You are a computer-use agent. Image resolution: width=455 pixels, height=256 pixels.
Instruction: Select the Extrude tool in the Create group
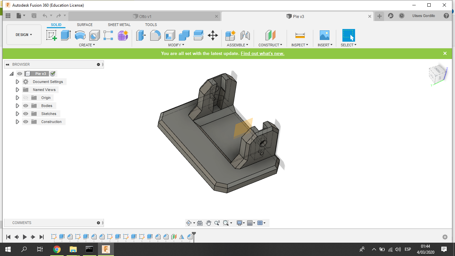(66, 35)
